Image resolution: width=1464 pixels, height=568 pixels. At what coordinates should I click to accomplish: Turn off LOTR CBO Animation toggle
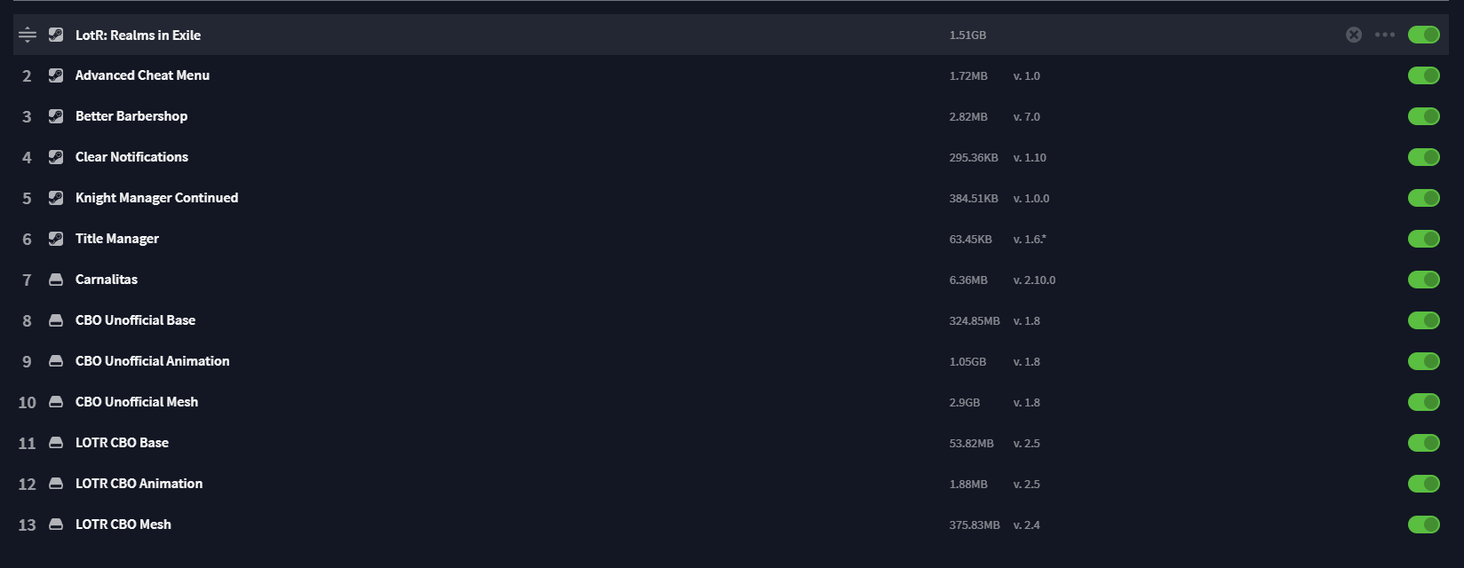[1424, 484]
